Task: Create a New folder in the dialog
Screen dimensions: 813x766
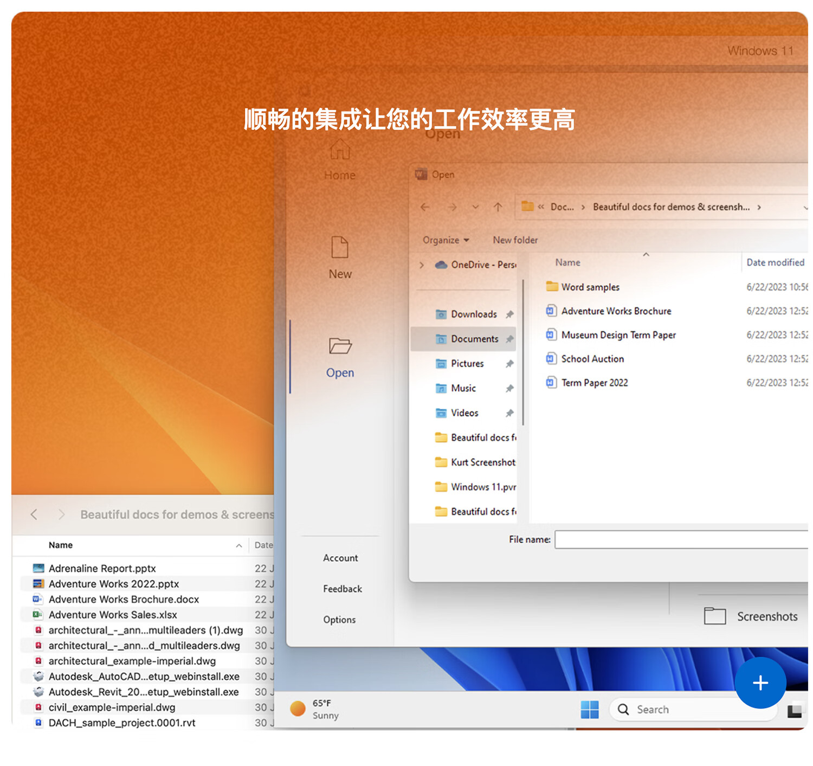Action: (x=515, y=240)
